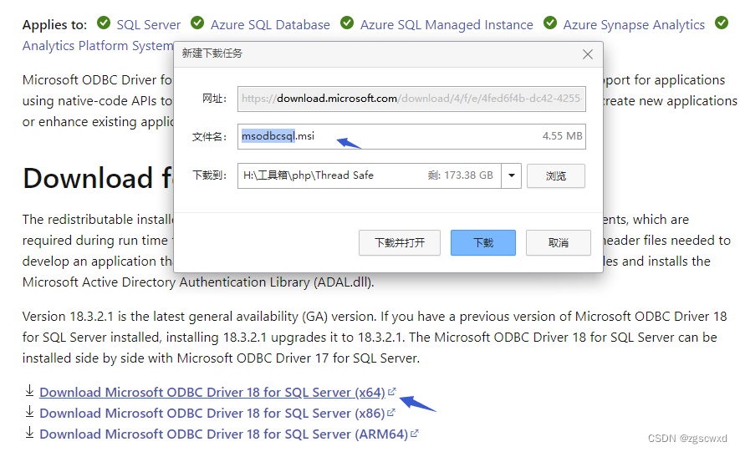Click download arrow icon beside x86 link
The height and width of the screenshot is (452, 740).
tap(29, 411)
